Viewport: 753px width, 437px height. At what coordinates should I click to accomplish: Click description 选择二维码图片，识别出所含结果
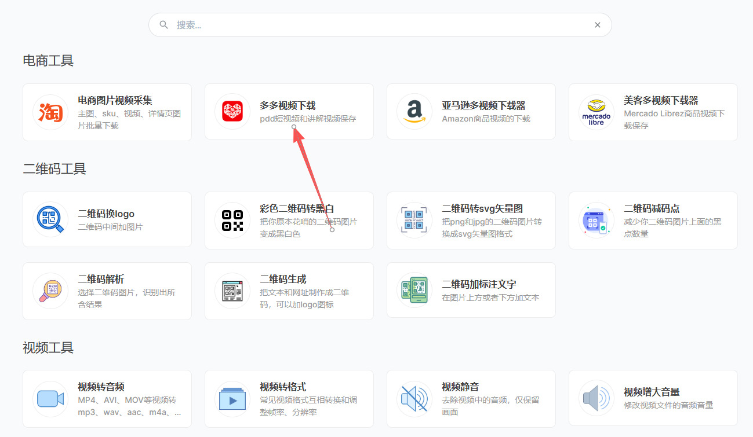point(126,298)
